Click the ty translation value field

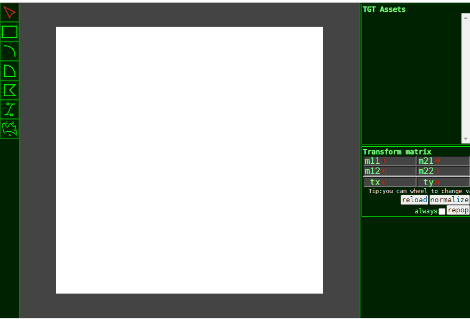(x=443, y=182)
